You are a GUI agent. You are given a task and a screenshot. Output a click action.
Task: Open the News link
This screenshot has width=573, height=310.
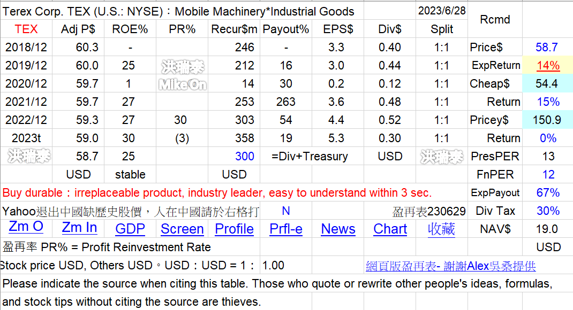(338, 229)
